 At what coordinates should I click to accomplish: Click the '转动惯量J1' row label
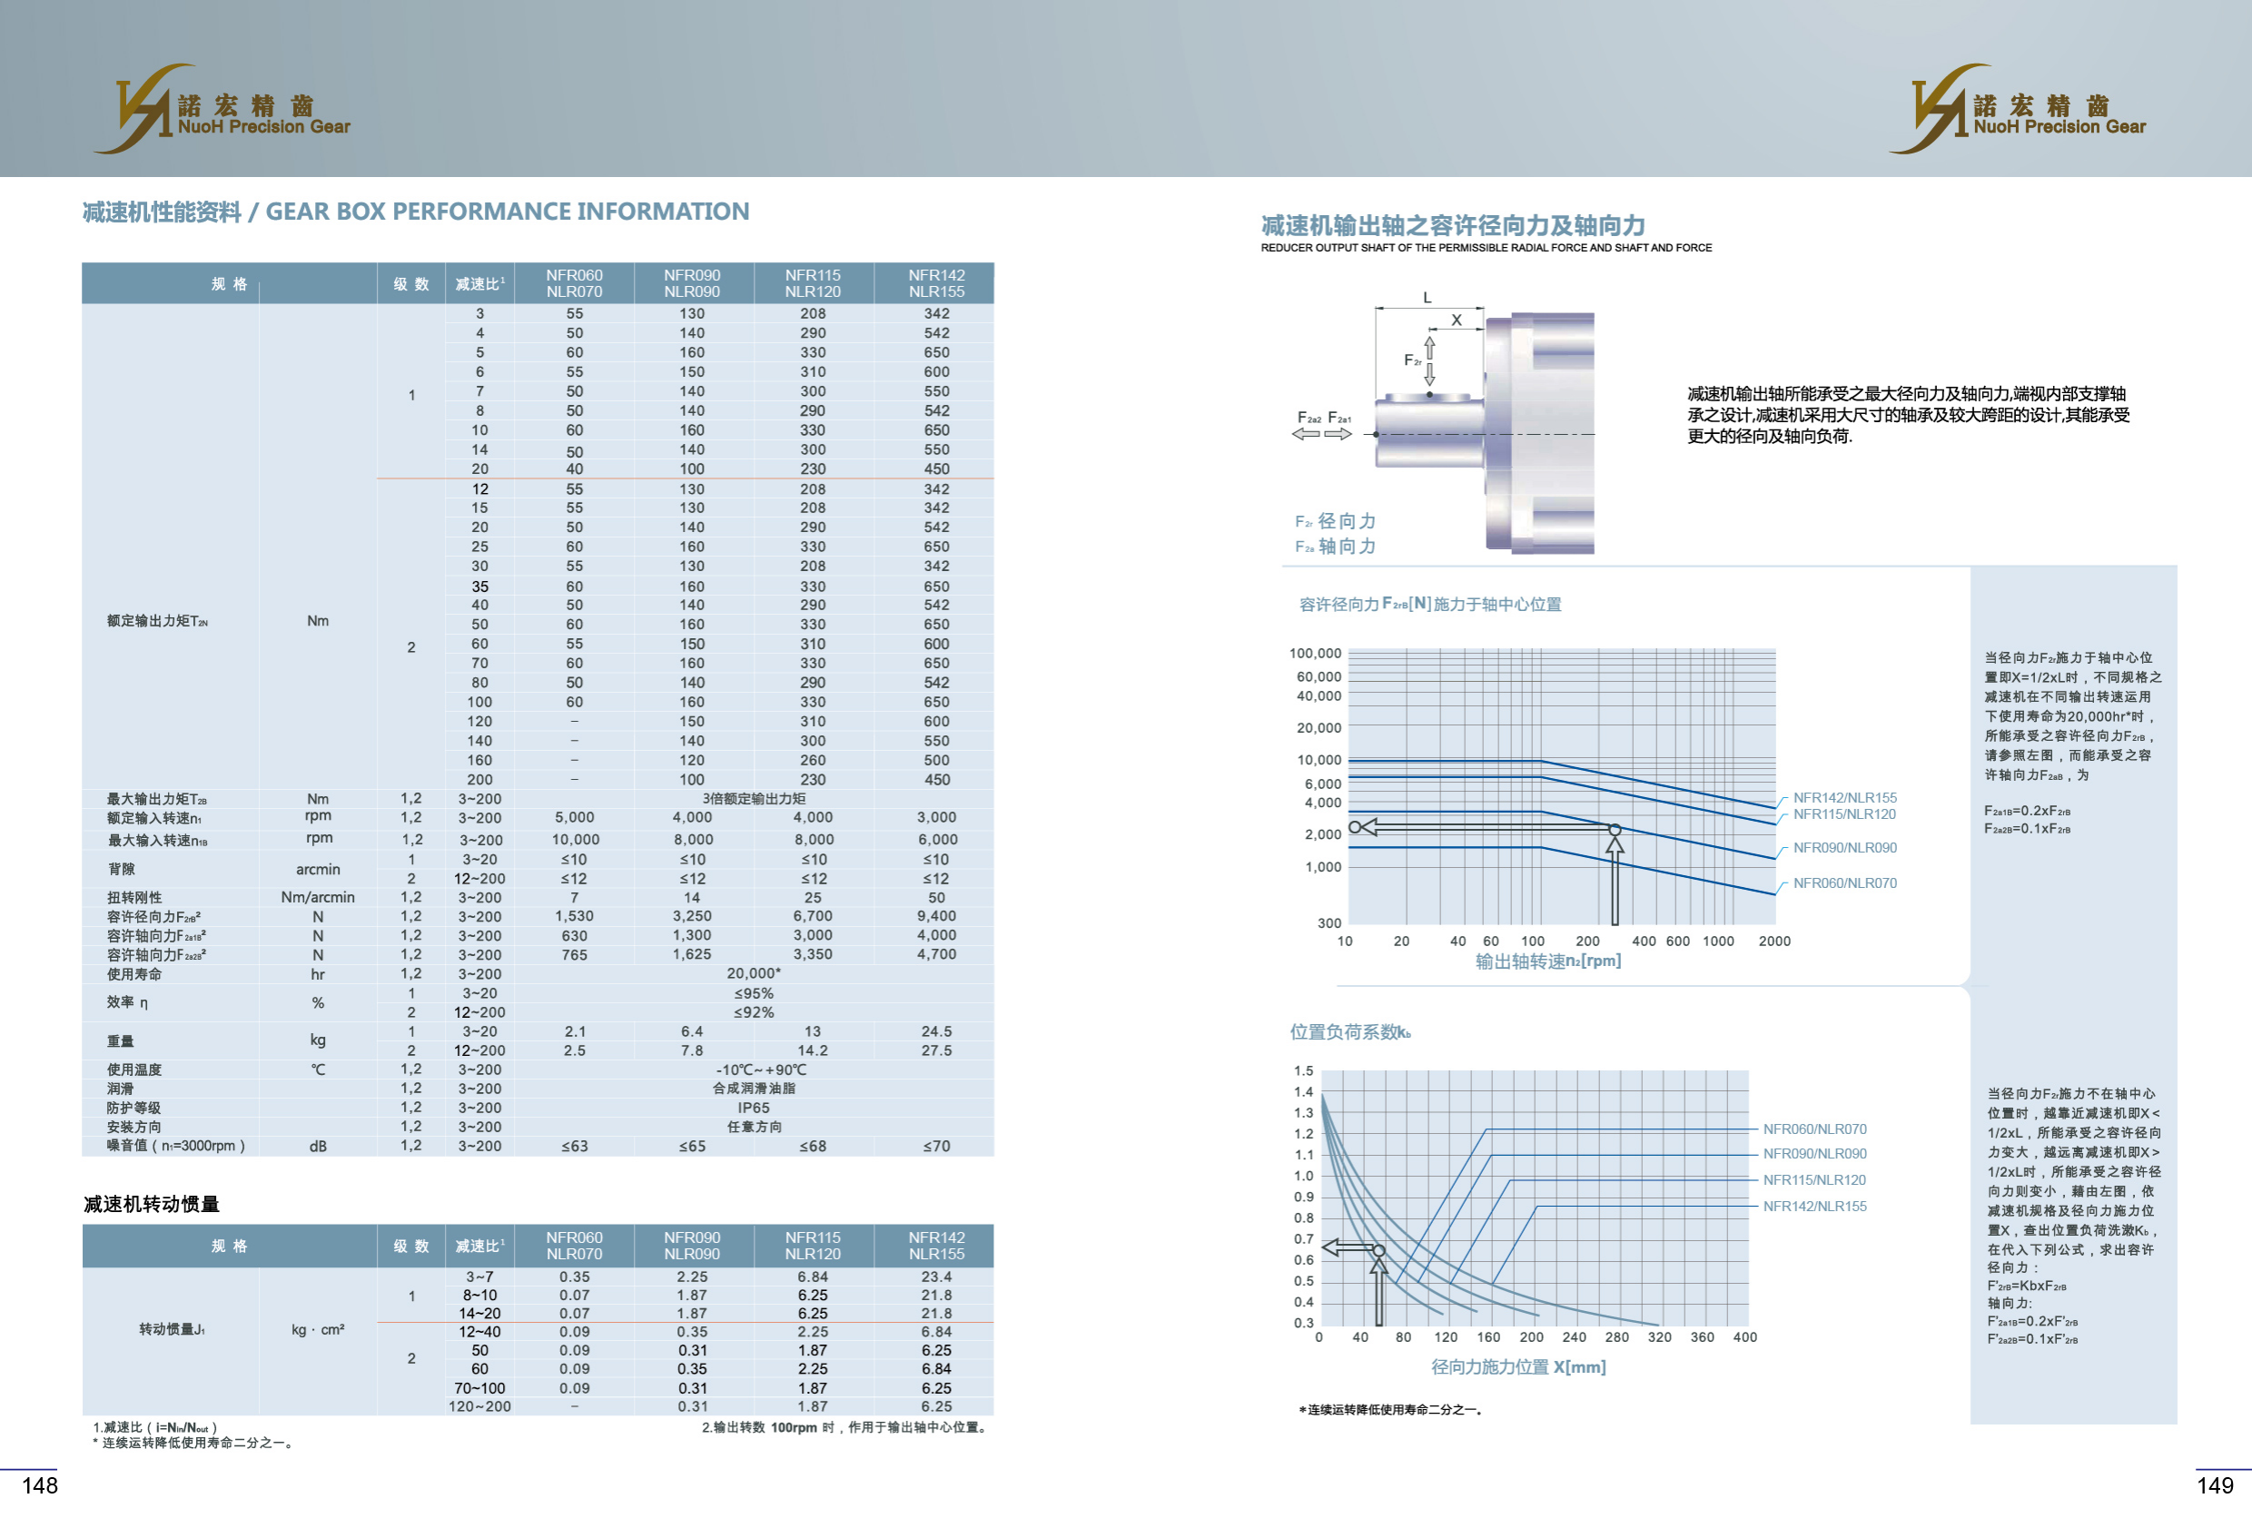pos(172,1330)
